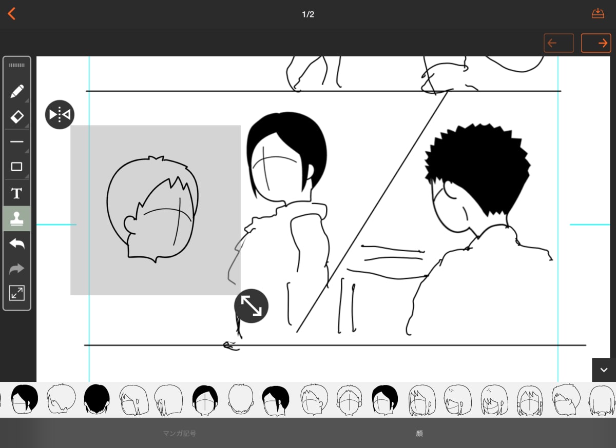Select the Pencil tool
616x448 pixels.
tap(17, 91)
